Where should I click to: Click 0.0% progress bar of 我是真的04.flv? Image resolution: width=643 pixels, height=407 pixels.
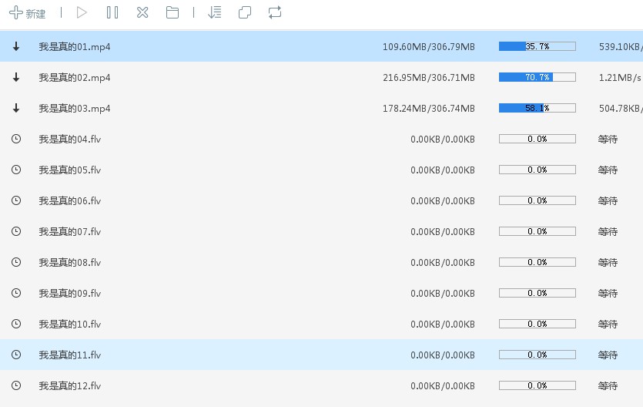click(538, 139)
